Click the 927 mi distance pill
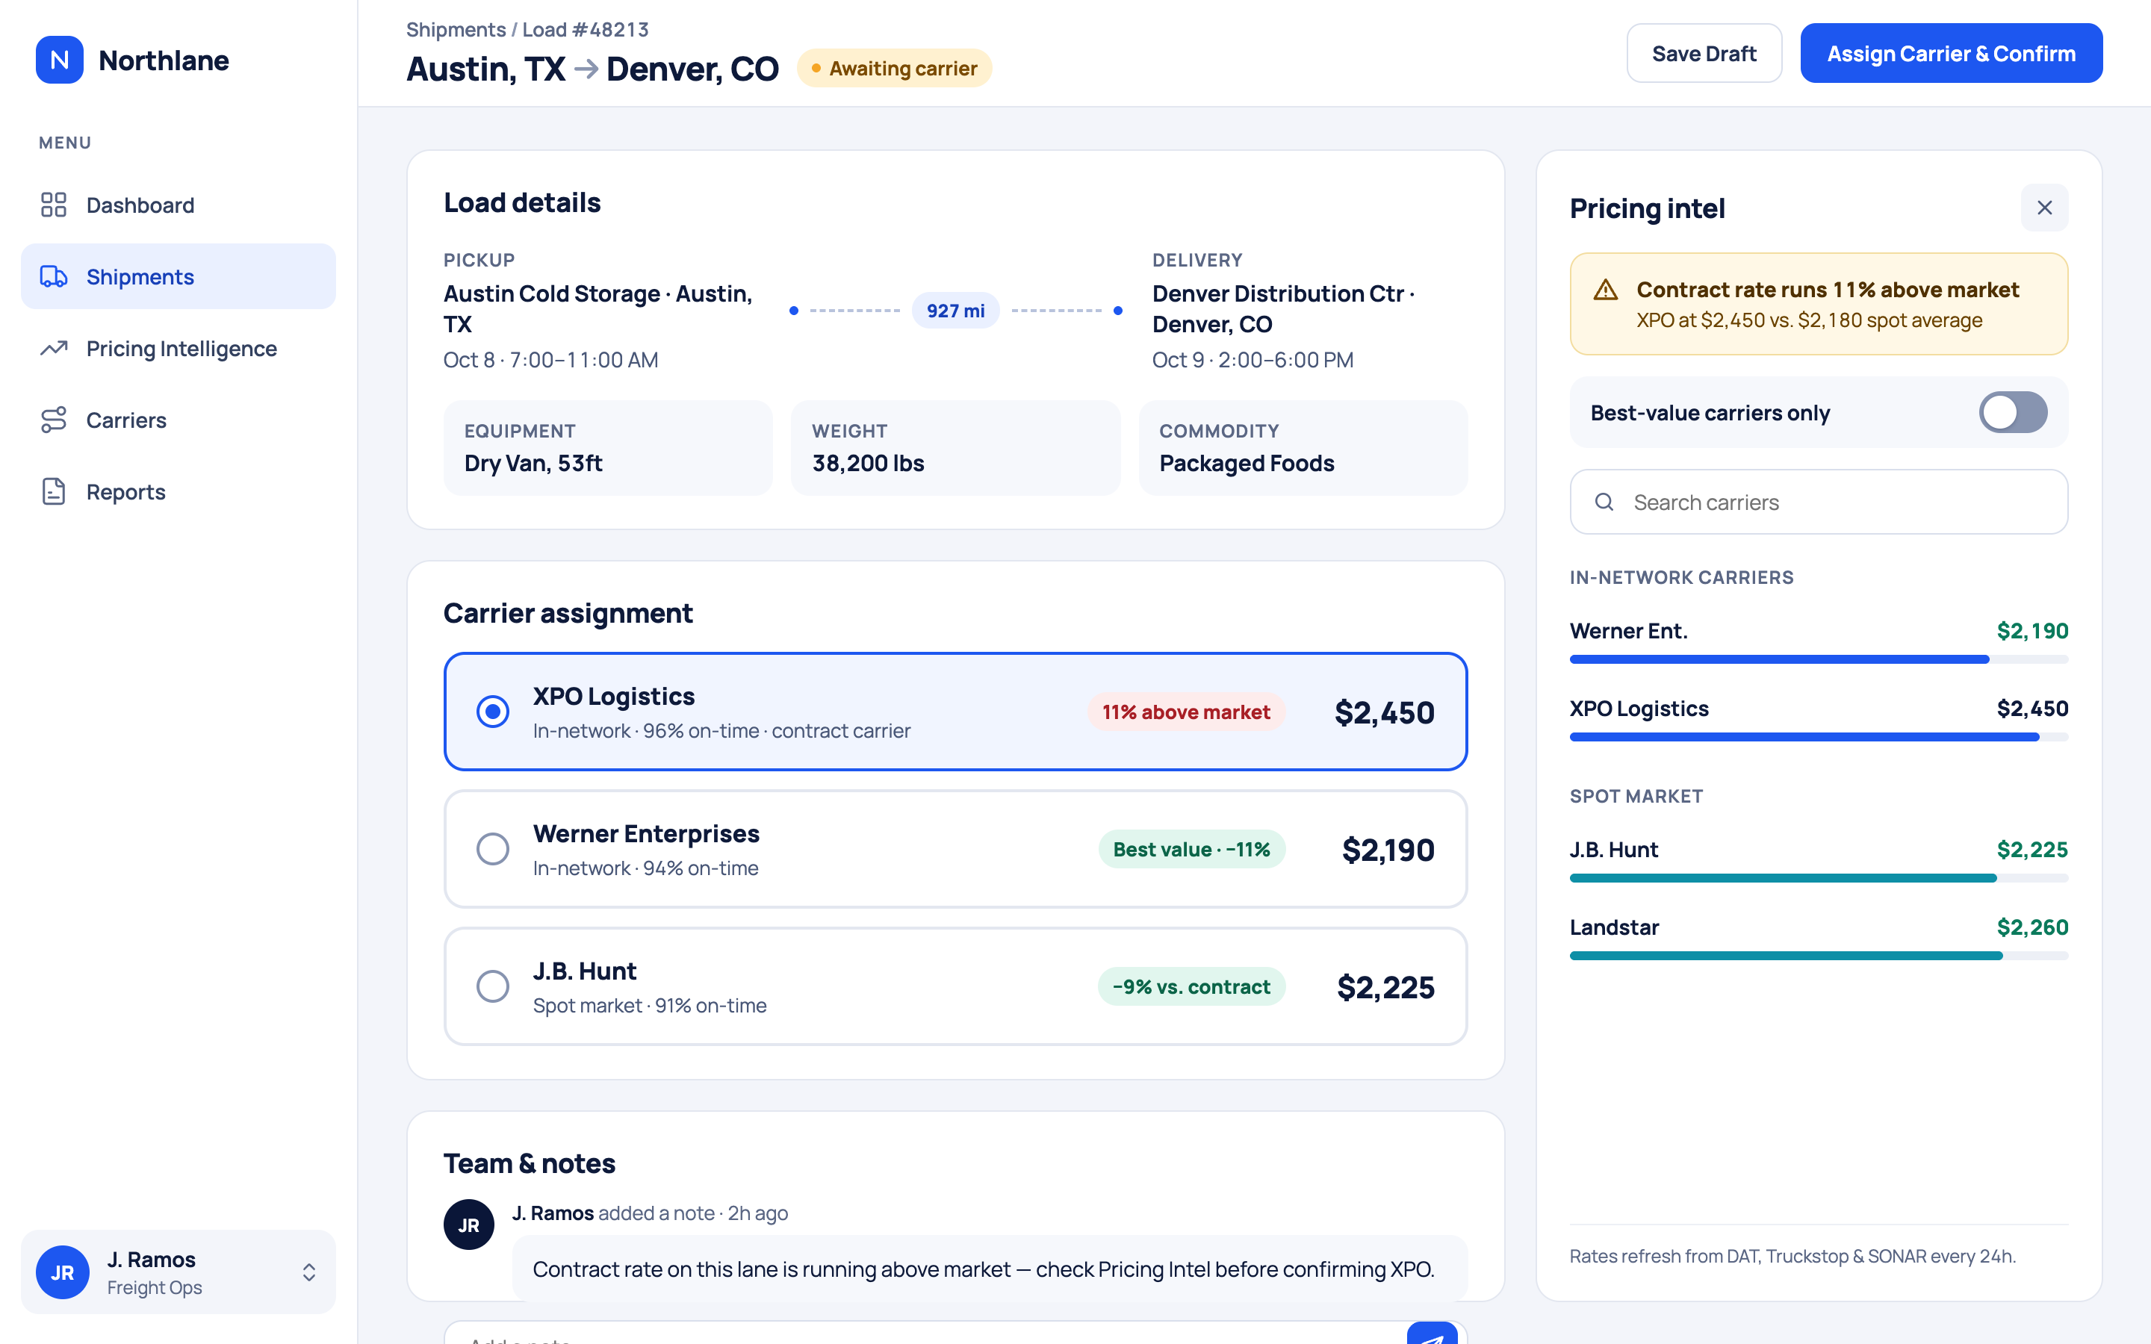This screenshot has height=1344, width=2151. (x=955, y=310)
